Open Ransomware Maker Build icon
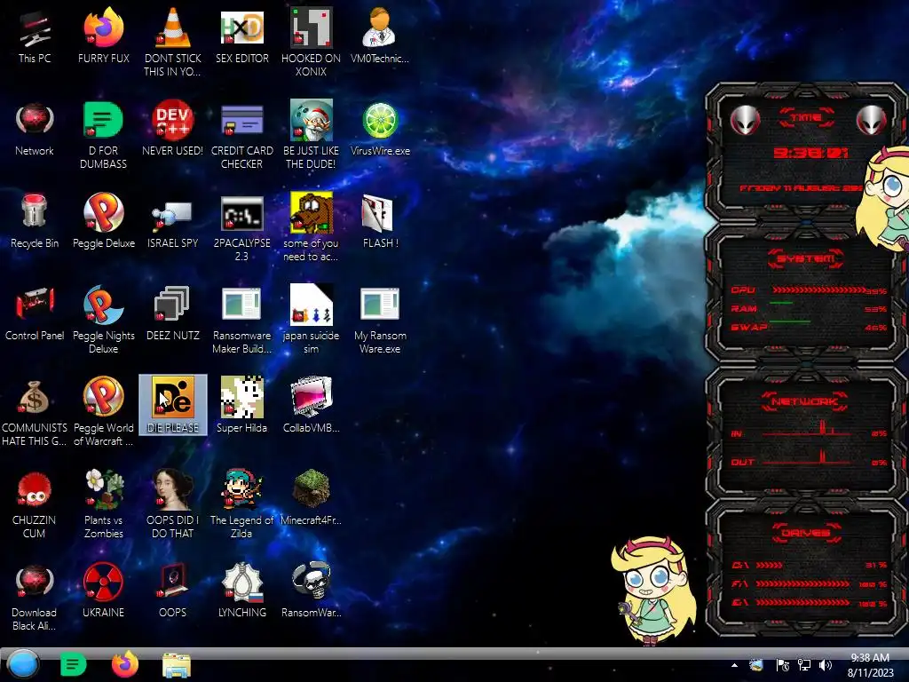This screenshot has width=909, height=682. [241, 319]
